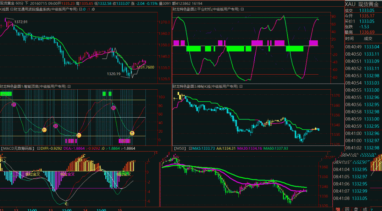
Task: Click the 1372.91 high price annotation
Action: [x=21, y=22]
